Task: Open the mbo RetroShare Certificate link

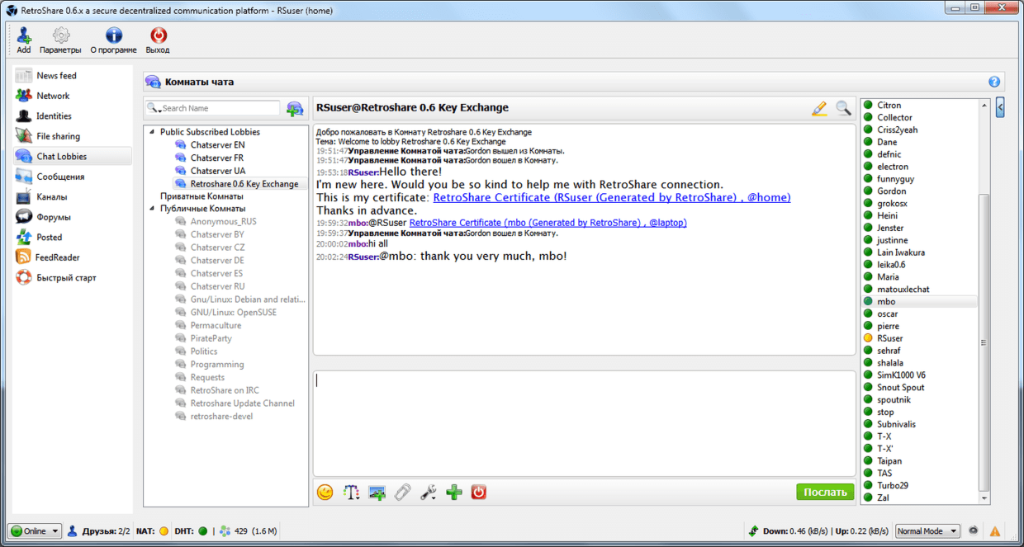Action: click(548, 223)
